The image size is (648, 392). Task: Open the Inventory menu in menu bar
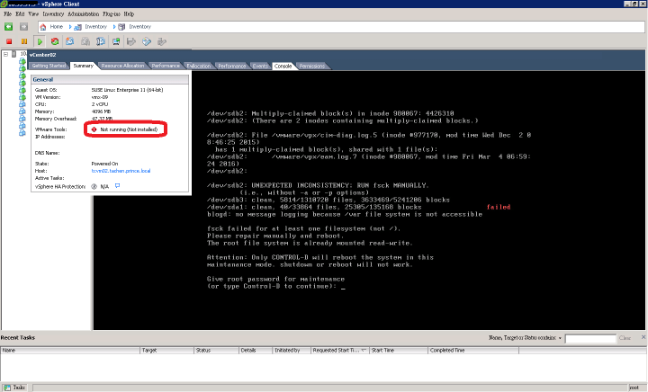(53, 14)
